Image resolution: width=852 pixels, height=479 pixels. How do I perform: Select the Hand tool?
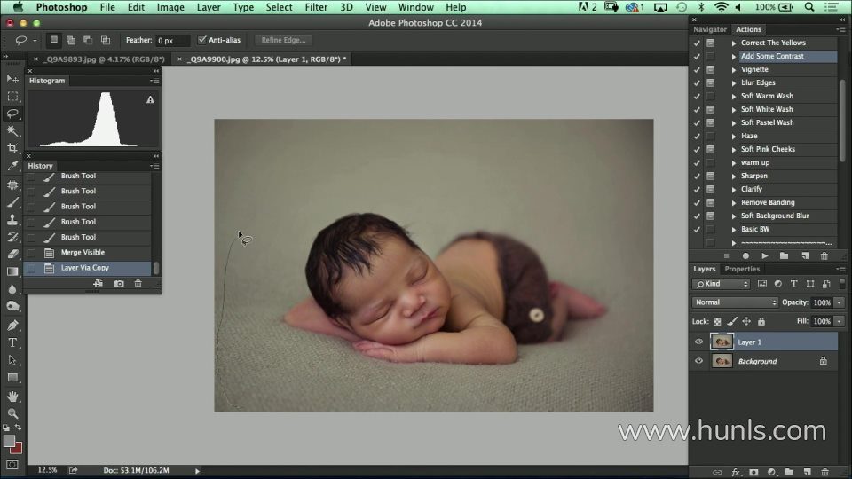pos(12,397)
